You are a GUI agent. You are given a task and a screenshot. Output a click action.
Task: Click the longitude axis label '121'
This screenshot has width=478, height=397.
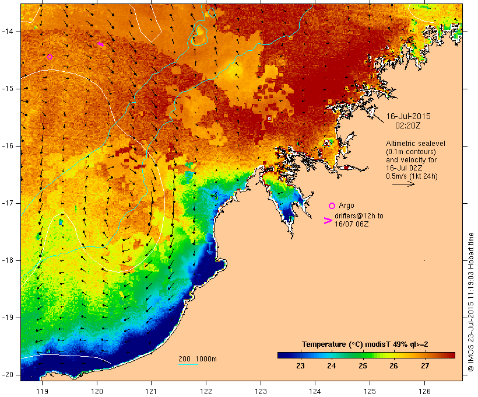[x=151, y=392]
